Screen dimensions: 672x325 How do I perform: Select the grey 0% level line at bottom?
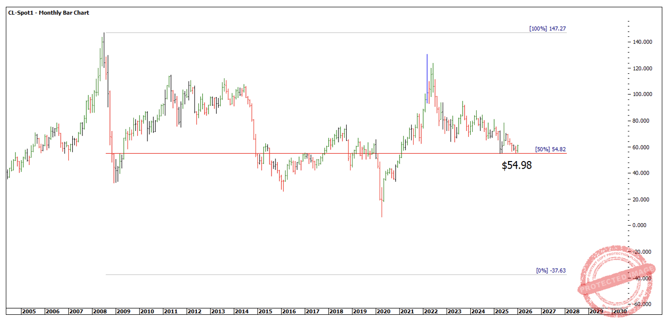click(x=315, y=275)
